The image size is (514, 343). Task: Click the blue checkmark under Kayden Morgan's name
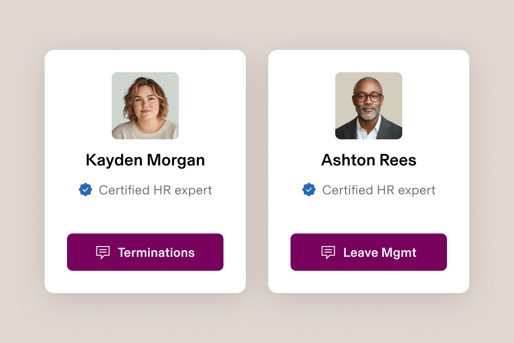pyautogui.click(x=86, y=190)
